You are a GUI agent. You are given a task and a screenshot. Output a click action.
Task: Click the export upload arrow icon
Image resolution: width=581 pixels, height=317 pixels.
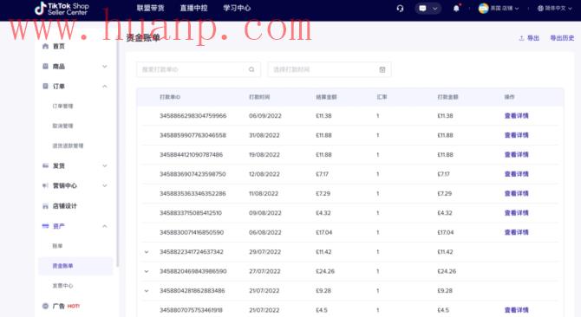521,38
